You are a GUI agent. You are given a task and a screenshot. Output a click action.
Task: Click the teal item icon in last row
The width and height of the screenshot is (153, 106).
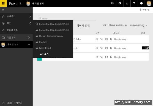tap(39, 59)
